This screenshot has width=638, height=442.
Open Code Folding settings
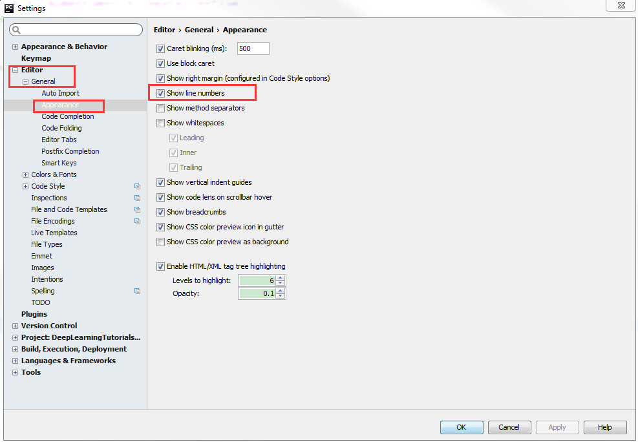61,128
